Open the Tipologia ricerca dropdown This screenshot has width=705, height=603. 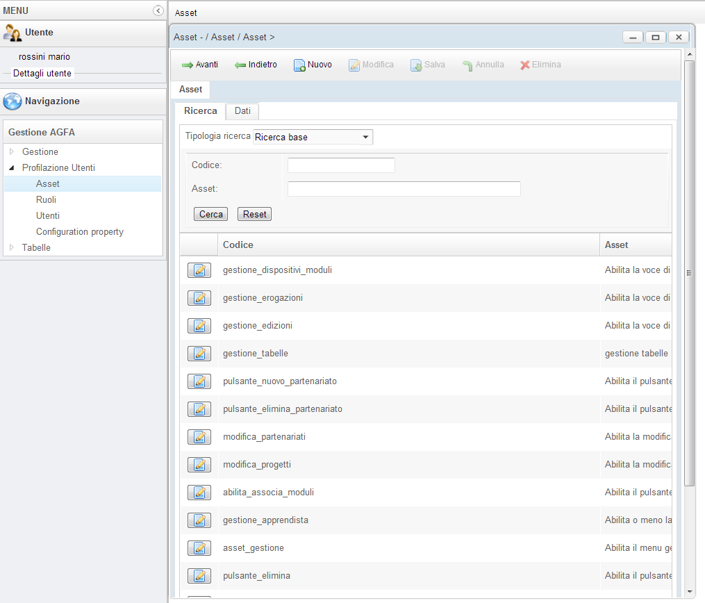click(313, 138)
